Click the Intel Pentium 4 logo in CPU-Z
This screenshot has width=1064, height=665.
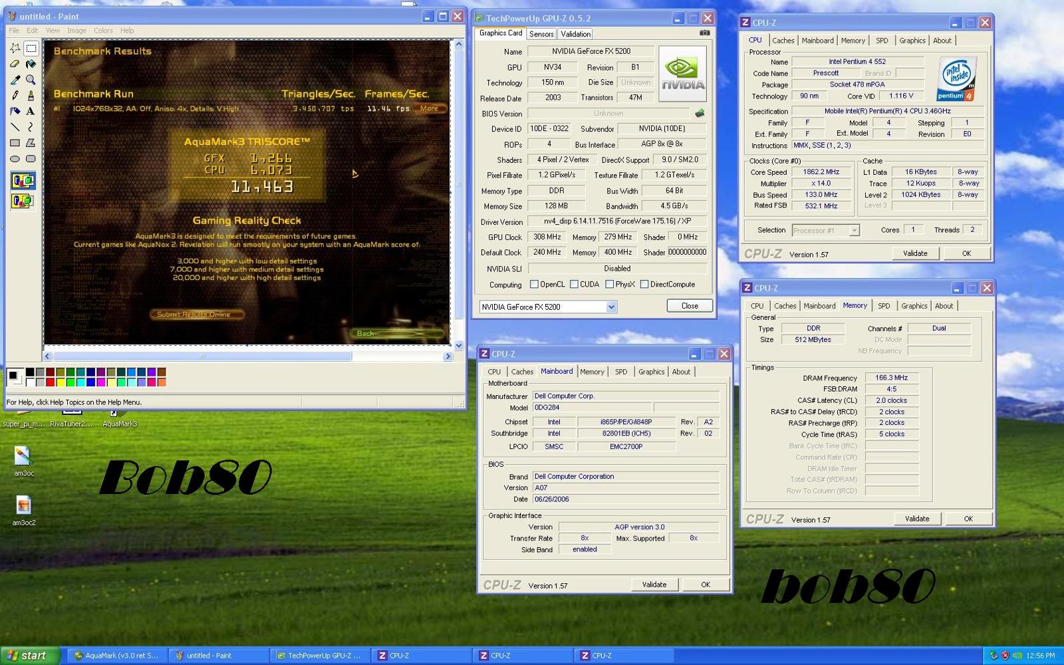956,79
